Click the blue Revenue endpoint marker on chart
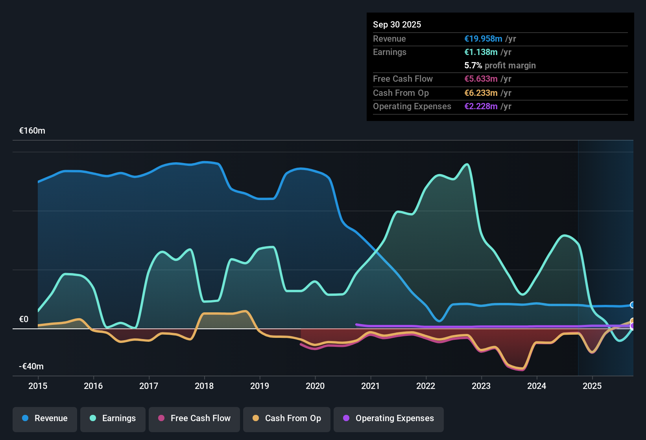The image size is (646, 440). [x=633, y=305]
